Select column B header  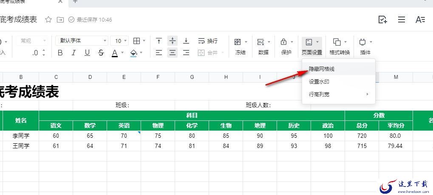click(21, 78)
